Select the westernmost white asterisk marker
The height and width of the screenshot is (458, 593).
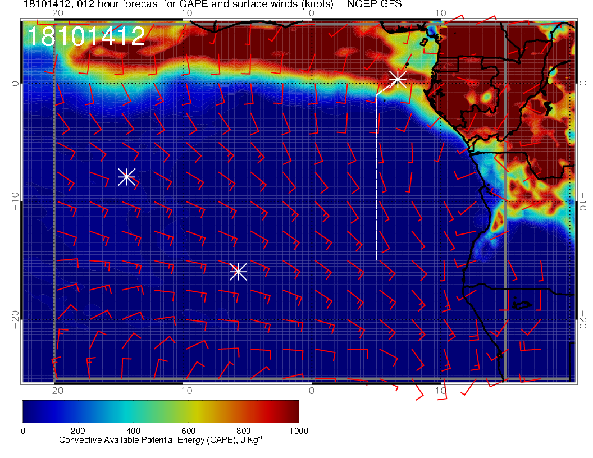(x=126, y=176)
